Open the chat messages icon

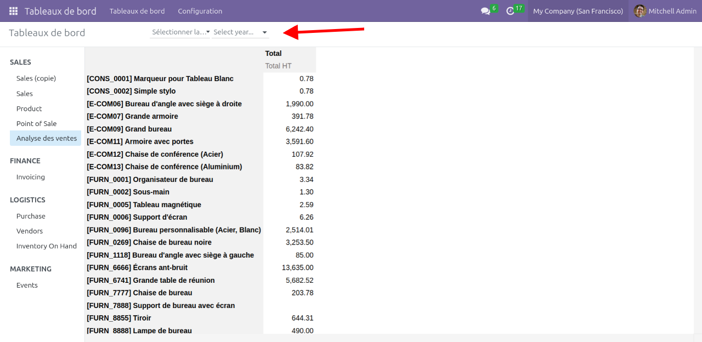[485, 11]
